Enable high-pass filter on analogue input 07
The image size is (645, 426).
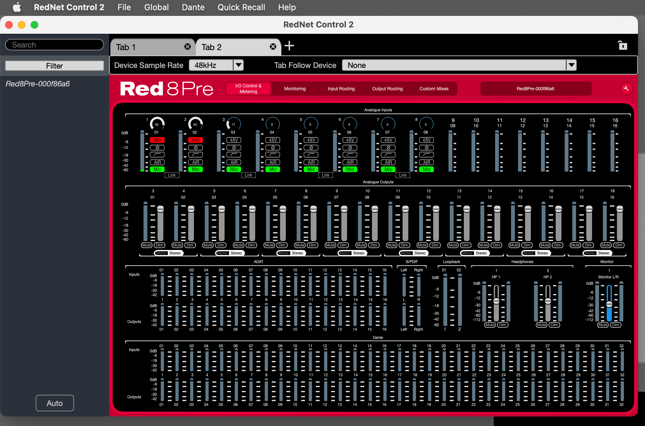point(388,155)
